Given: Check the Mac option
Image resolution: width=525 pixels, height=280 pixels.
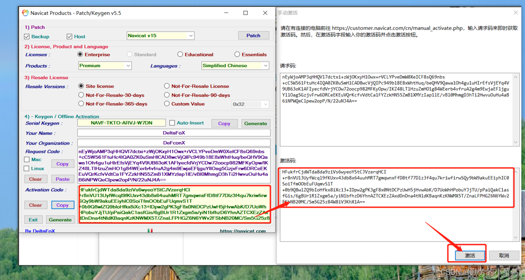Looking at the screenshot, I should point(27,159).
